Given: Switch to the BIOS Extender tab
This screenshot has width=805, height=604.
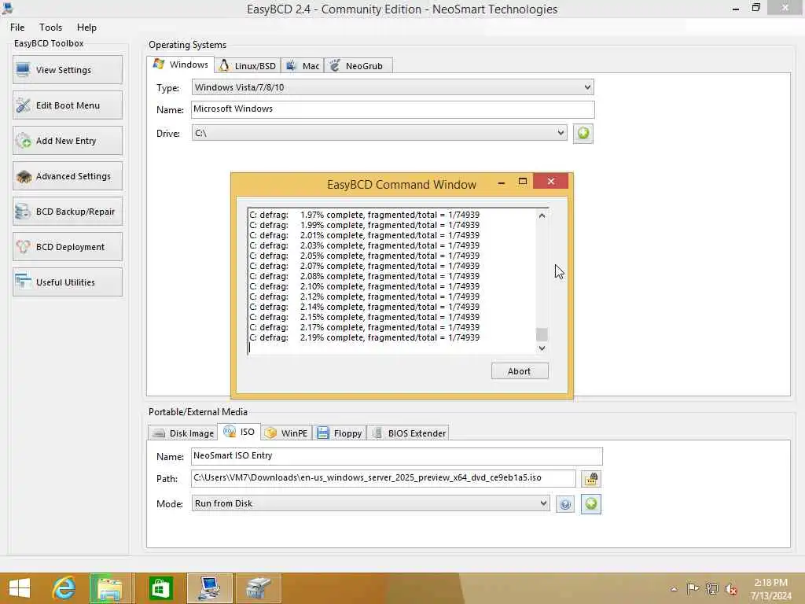Looking at the screenshot, I should (x=408, y=433).
